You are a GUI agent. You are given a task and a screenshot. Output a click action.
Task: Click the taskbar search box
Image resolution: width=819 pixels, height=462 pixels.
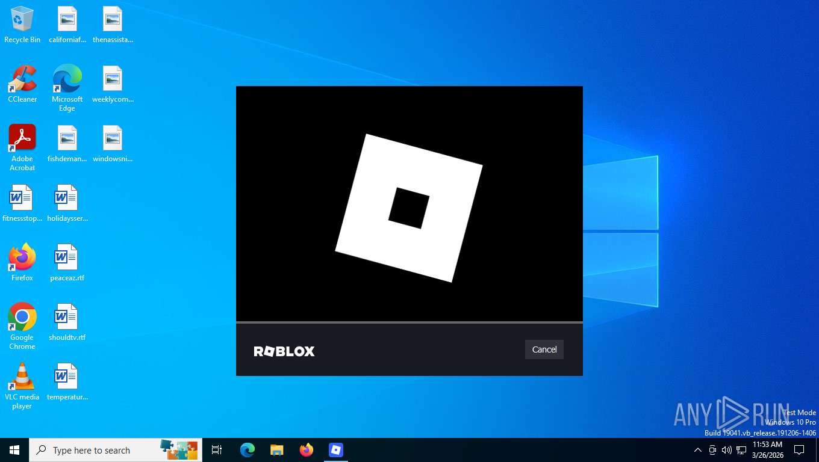click(116, 450)
